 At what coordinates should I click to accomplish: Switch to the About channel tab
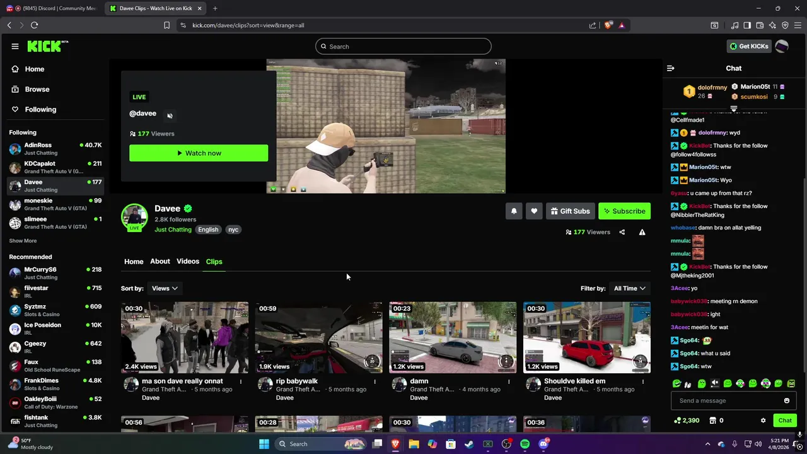point(160,262)
